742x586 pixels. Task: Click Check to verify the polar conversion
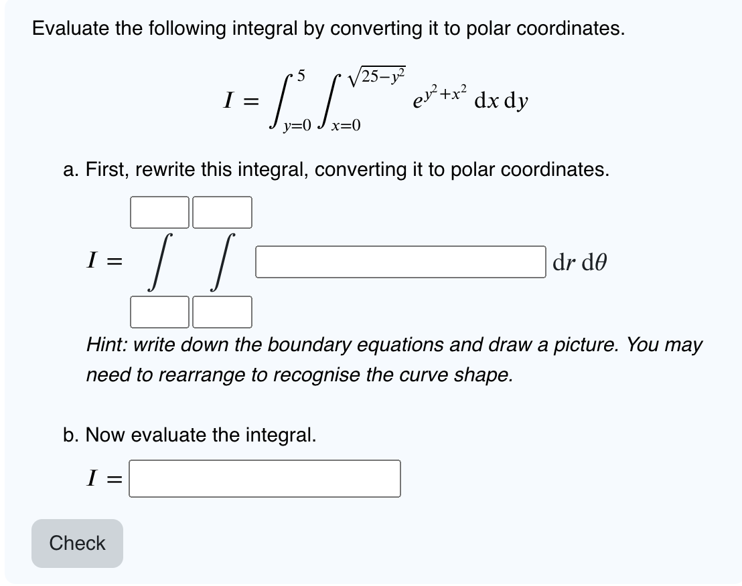click(76, 543)
